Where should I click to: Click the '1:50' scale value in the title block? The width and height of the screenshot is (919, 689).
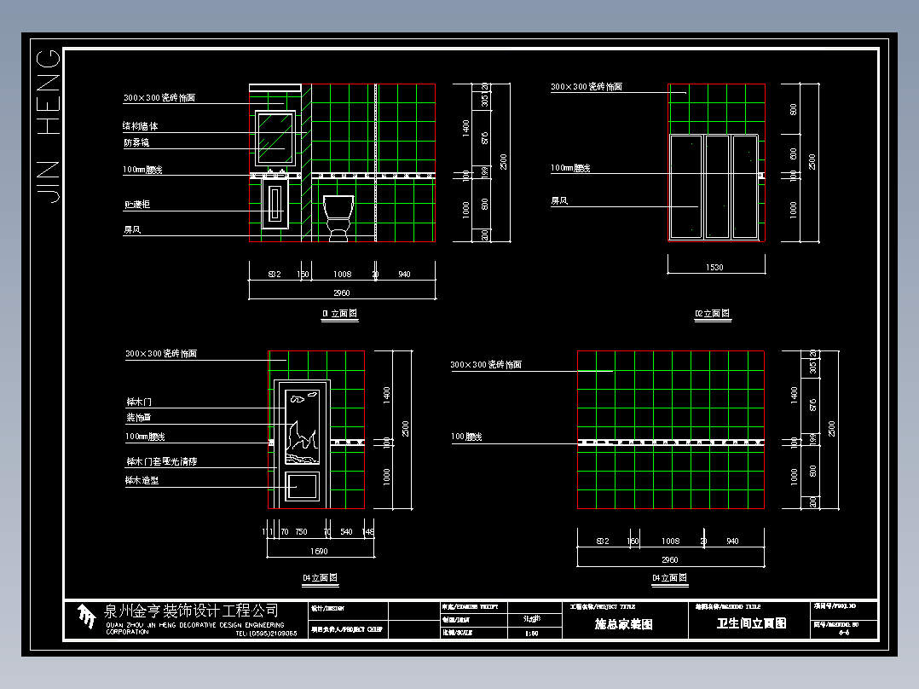point(532,634)
